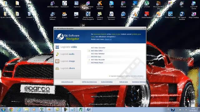Open the 'Assistance Technique' link
This screenshot has width=200, height=112.
pos(139,82)
